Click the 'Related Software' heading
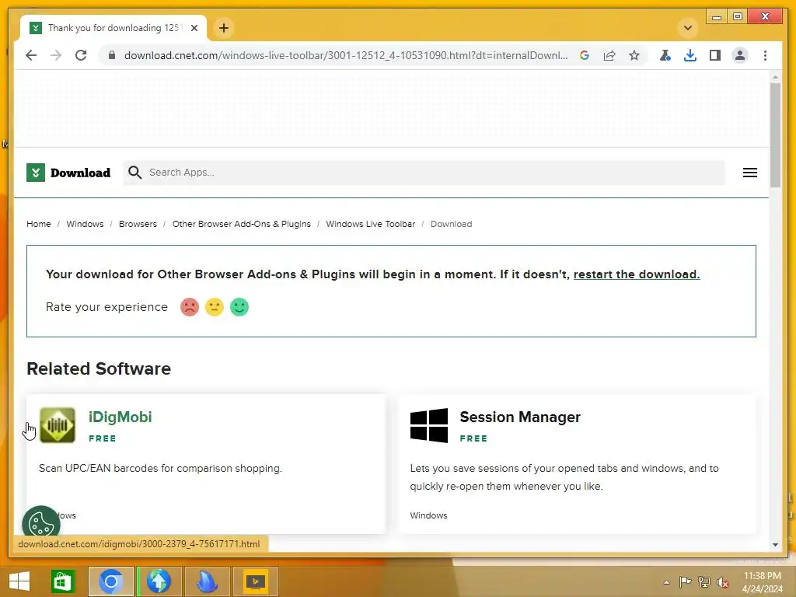This screenshot has height=597, width=796. pos(99,368)
